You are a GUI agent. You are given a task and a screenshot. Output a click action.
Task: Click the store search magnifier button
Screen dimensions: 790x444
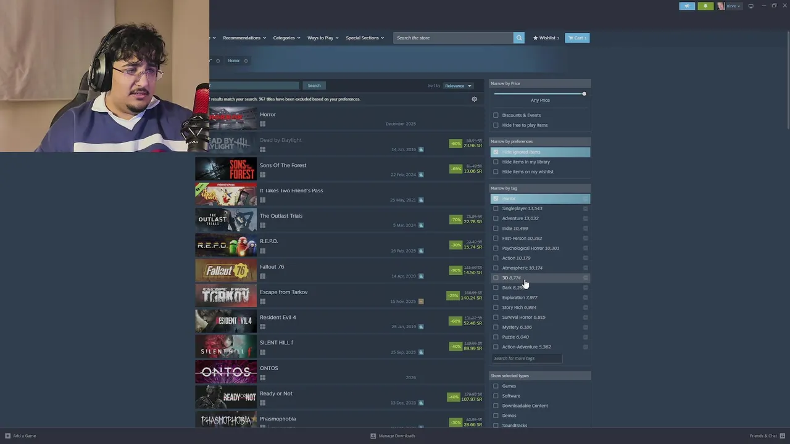[519, 38]
